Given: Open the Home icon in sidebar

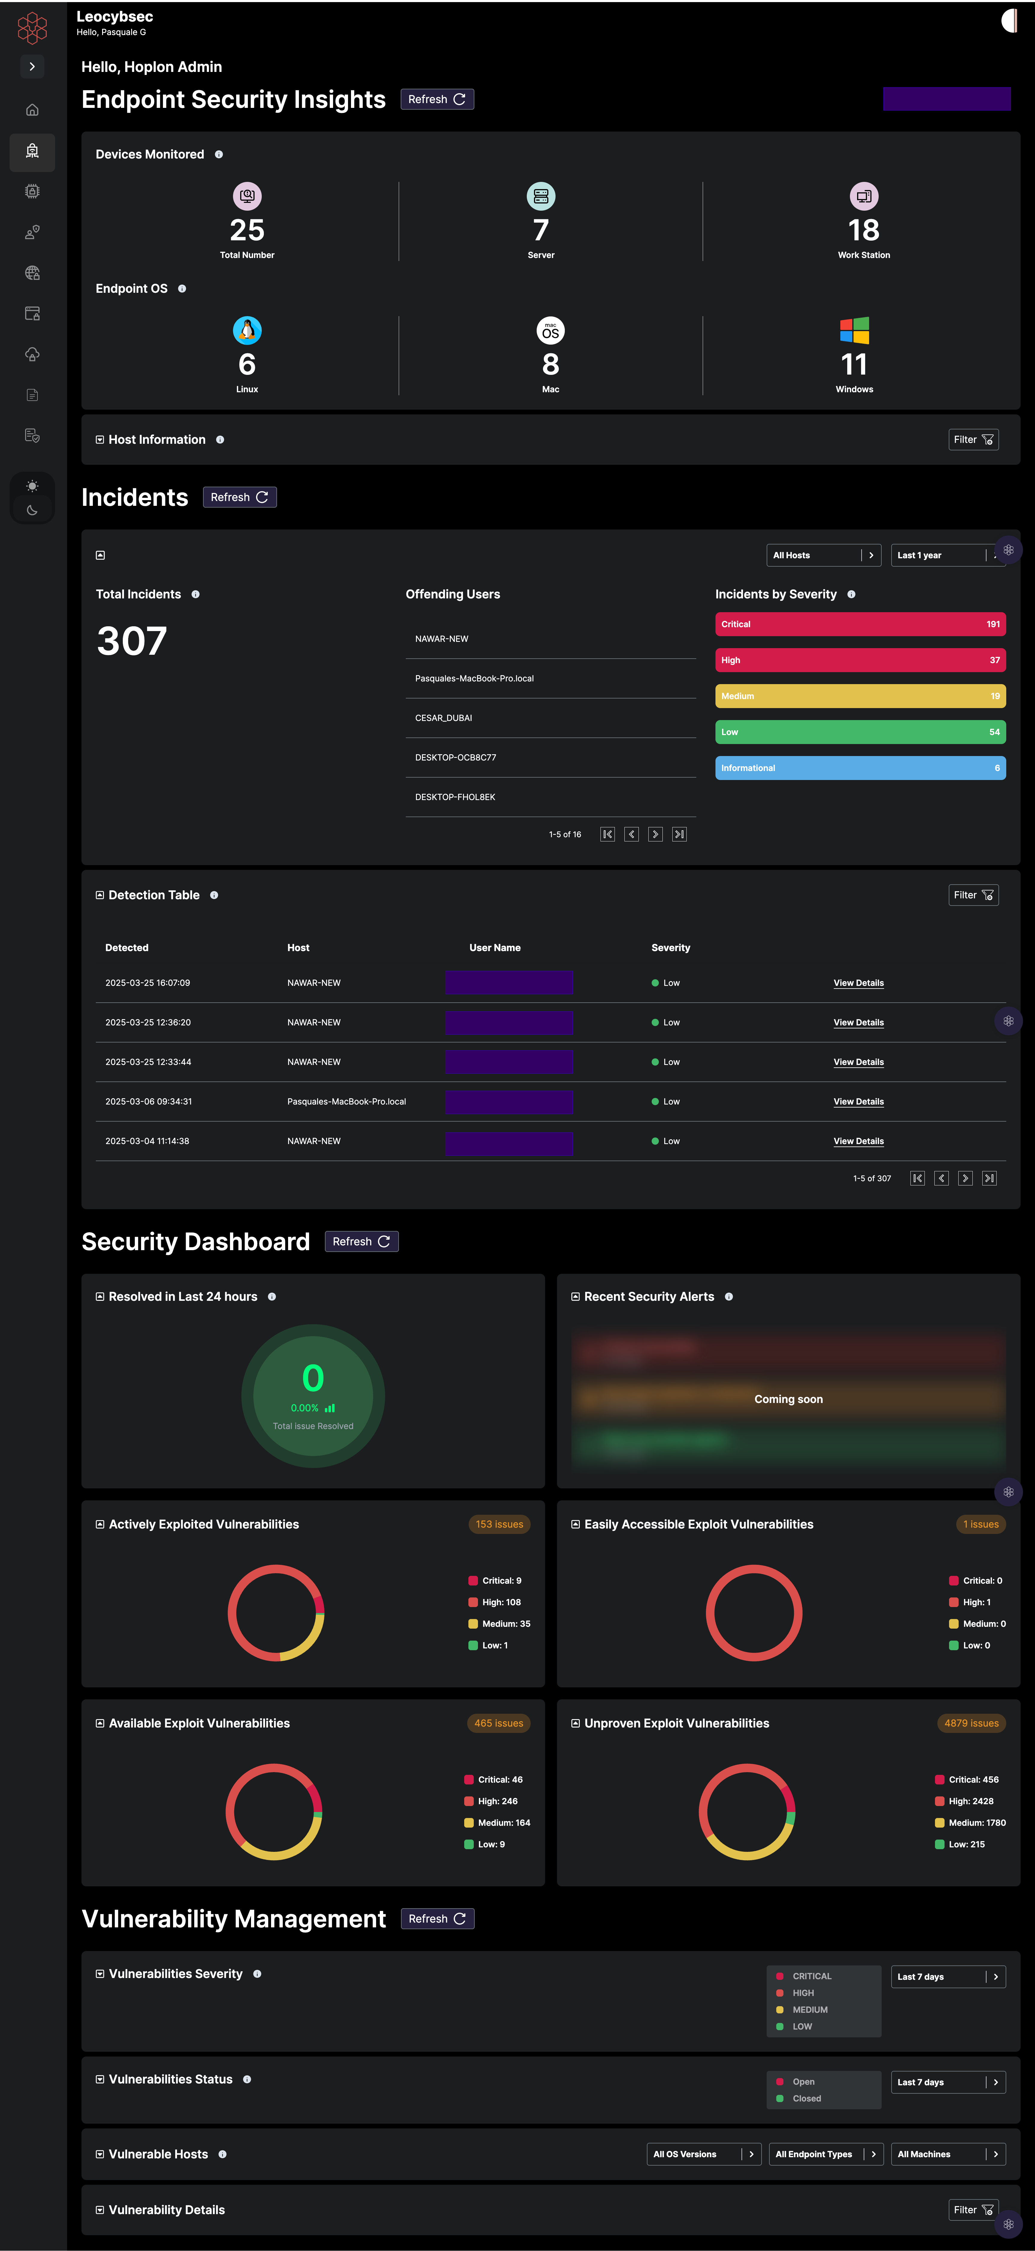Looking at the screenshot, I should (32, 110).
